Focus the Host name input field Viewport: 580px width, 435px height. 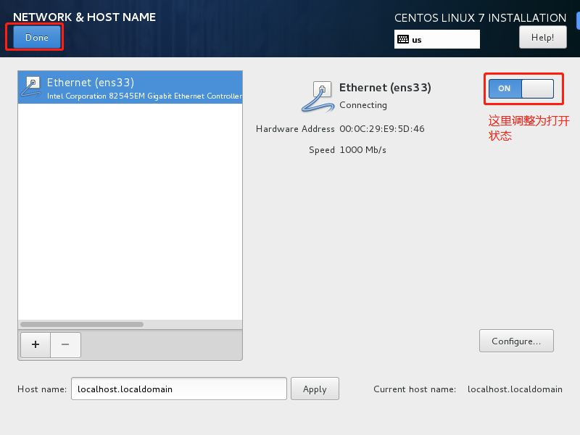[179, 389]
